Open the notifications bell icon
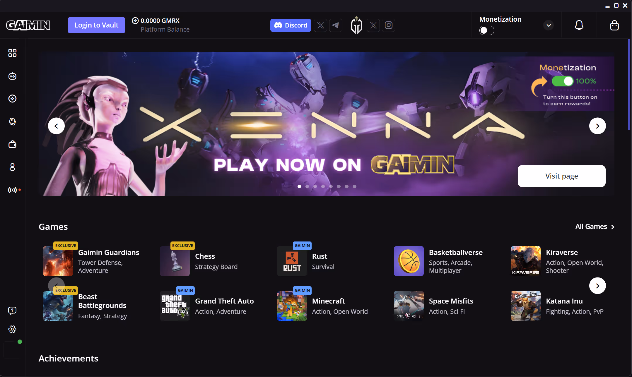The height and width of the screenshot is (377, 632). click(x=579, y=25)
